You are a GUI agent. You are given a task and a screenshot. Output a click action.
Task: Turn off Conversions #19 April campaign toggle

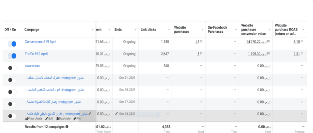pyautogui.click(x=12, y=44)
